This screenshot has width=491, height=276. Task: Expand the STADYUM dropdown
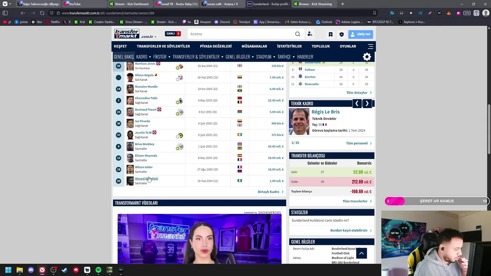coord(265,57)
